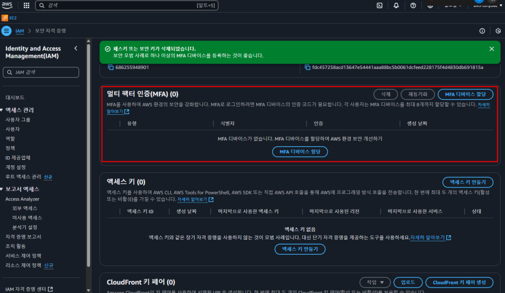Sort MFA table by 유형 column
The width and height of the screenshot is (505, 293).
[x=132, y=123]
